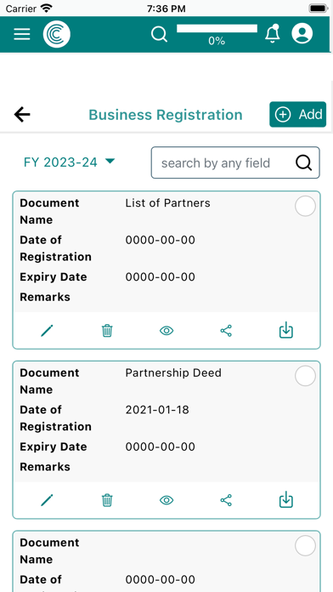Delete the Partnership Deed document

(107, 501)
